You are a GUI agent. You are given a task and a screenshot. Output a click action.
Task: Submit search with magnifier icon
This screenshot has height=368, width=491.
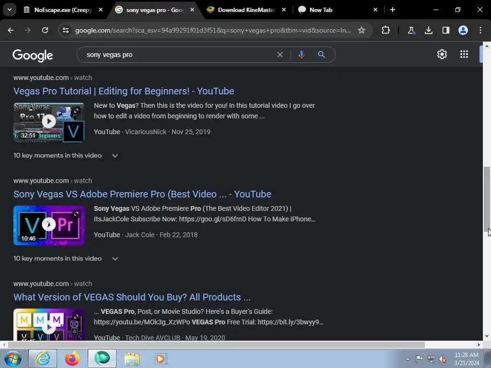[x=321, y=55]
